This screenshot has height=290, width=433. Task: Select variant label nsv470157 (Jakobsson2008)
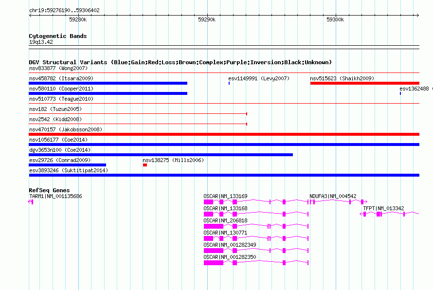coord(66,129)
